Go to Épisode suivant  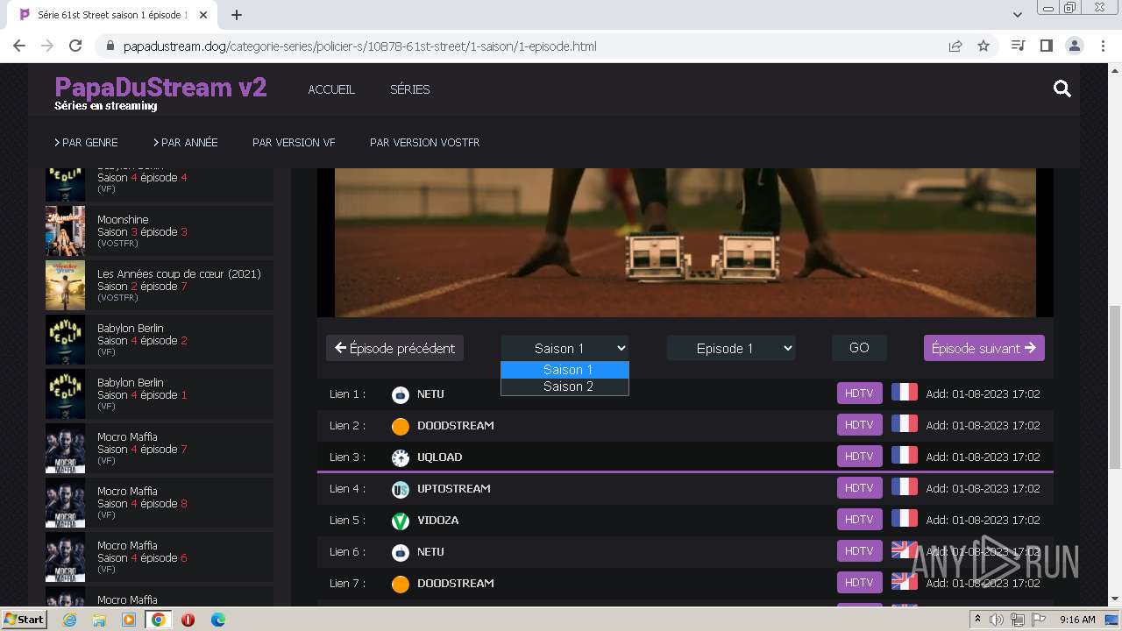click(984, 348)
